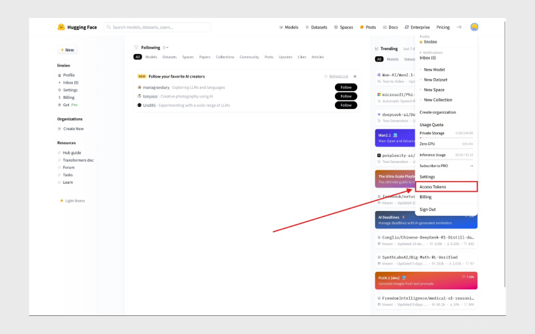Click the Posts icon in the navbar
Image resolution: width=535 pixels, height=334 pixels.
tap(362, 27)
